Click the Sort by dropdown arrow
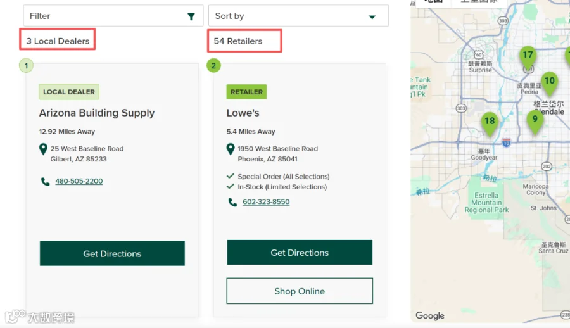The height and width of the screenshot is (328, 570). (372, 17)
